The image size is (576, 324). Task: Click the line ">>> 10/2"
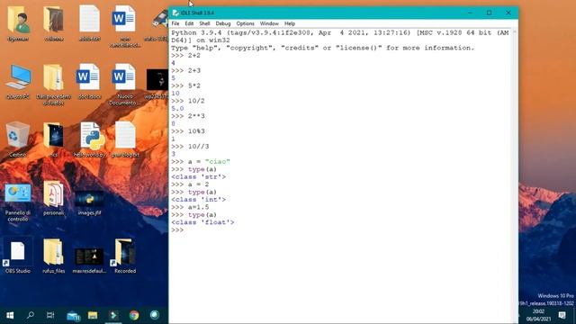point(188,101)
